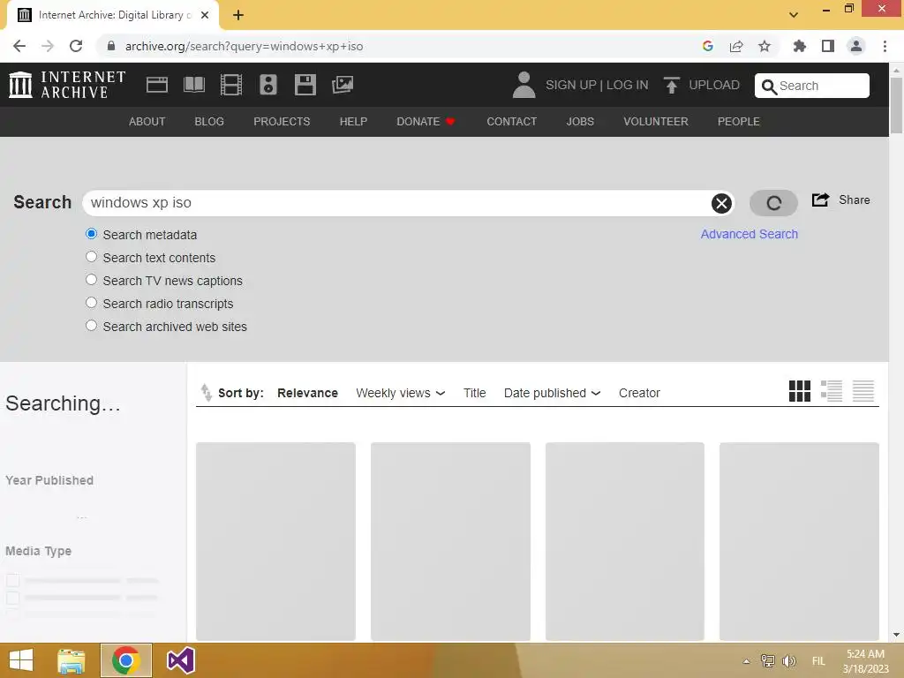This screenshot has width=904, height=678.
Task: Select Search radio transcripts option
Action: point(91,303)
